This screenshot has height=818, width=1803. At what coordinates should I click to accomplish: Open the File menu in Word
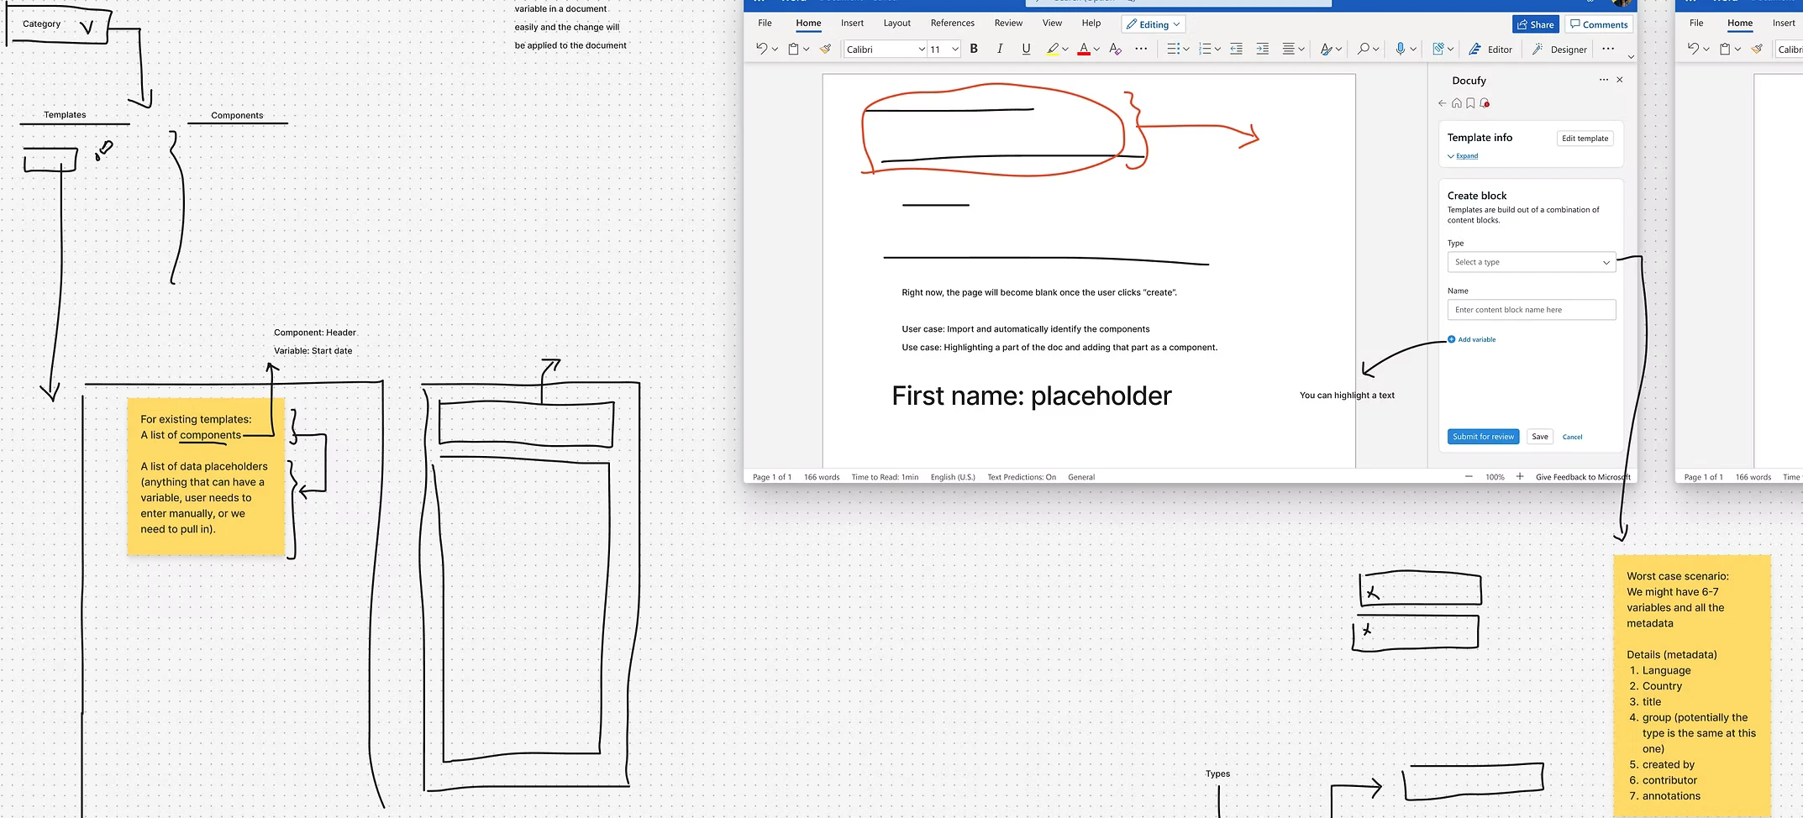[x=765, y=23]
